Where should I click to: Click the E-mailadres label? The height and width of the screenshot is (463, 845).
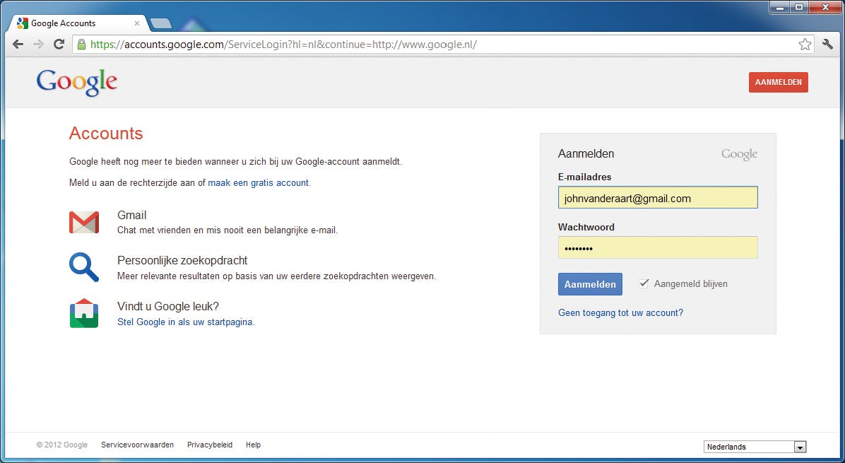[585, 177]
